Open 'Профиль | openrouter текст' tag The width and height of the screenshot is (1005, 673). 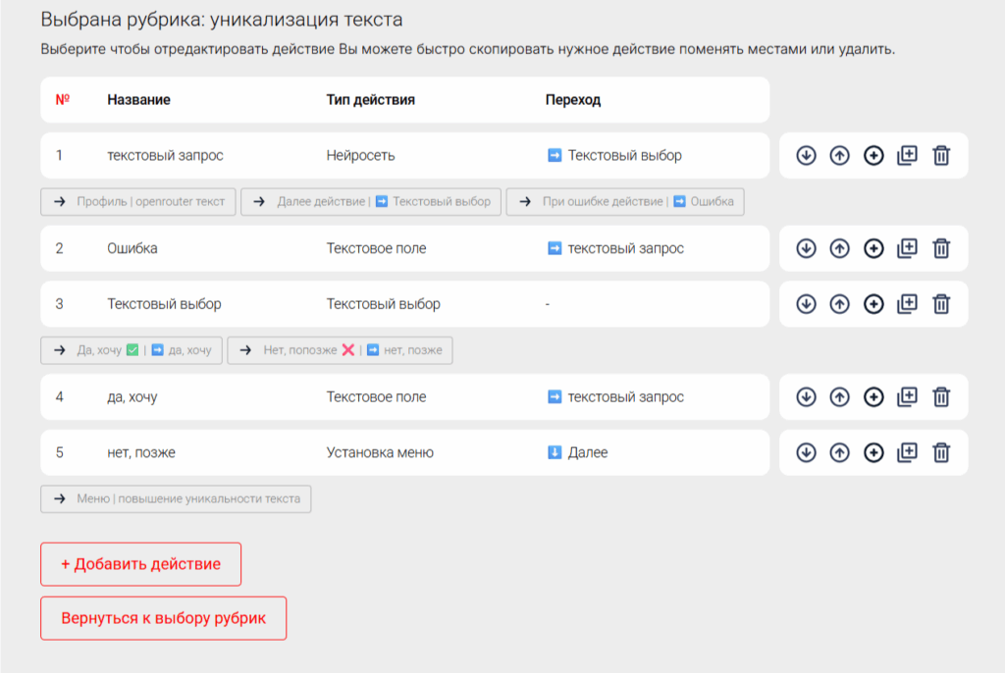coord(138,202)
